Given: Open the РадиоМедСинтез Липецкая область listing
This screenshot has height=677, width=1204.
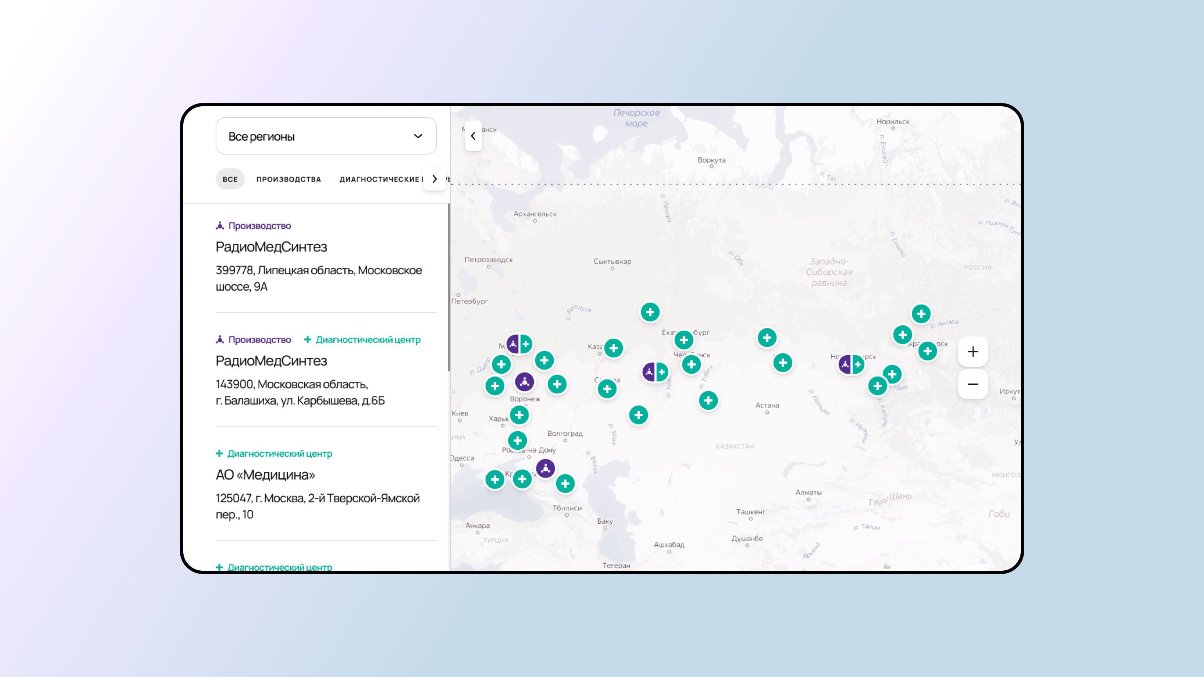Looking at the screenshot, I should [271, 247].
